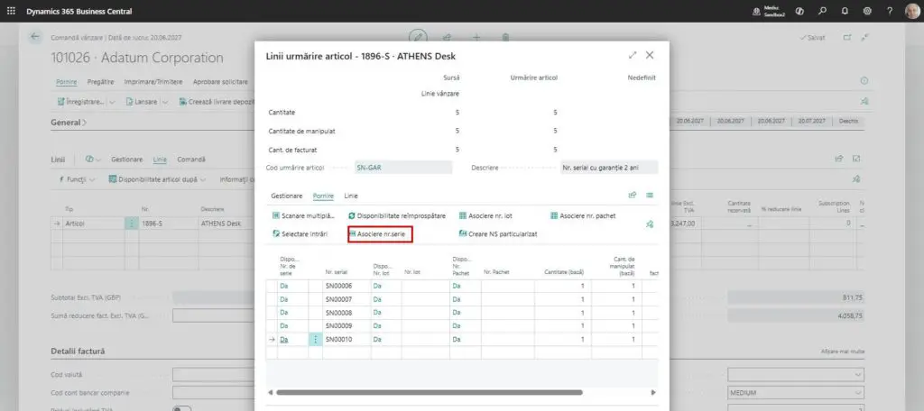Expand the Lansare dropdown arrow

click(x=165, y=101)
